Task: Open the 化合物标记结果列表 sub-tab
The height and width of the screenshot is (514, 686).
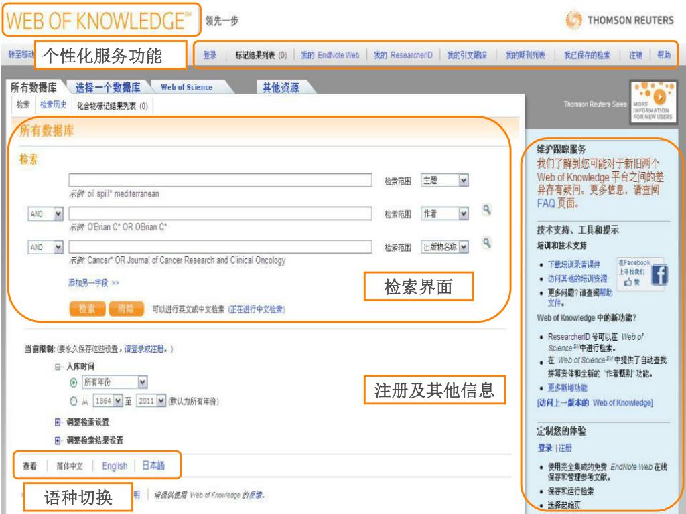Action: [x=113, y=106]
